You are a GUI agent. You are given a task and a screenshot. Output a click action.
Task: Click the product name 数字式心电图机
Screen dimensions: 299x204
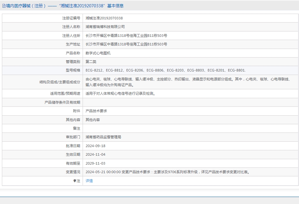98,53
